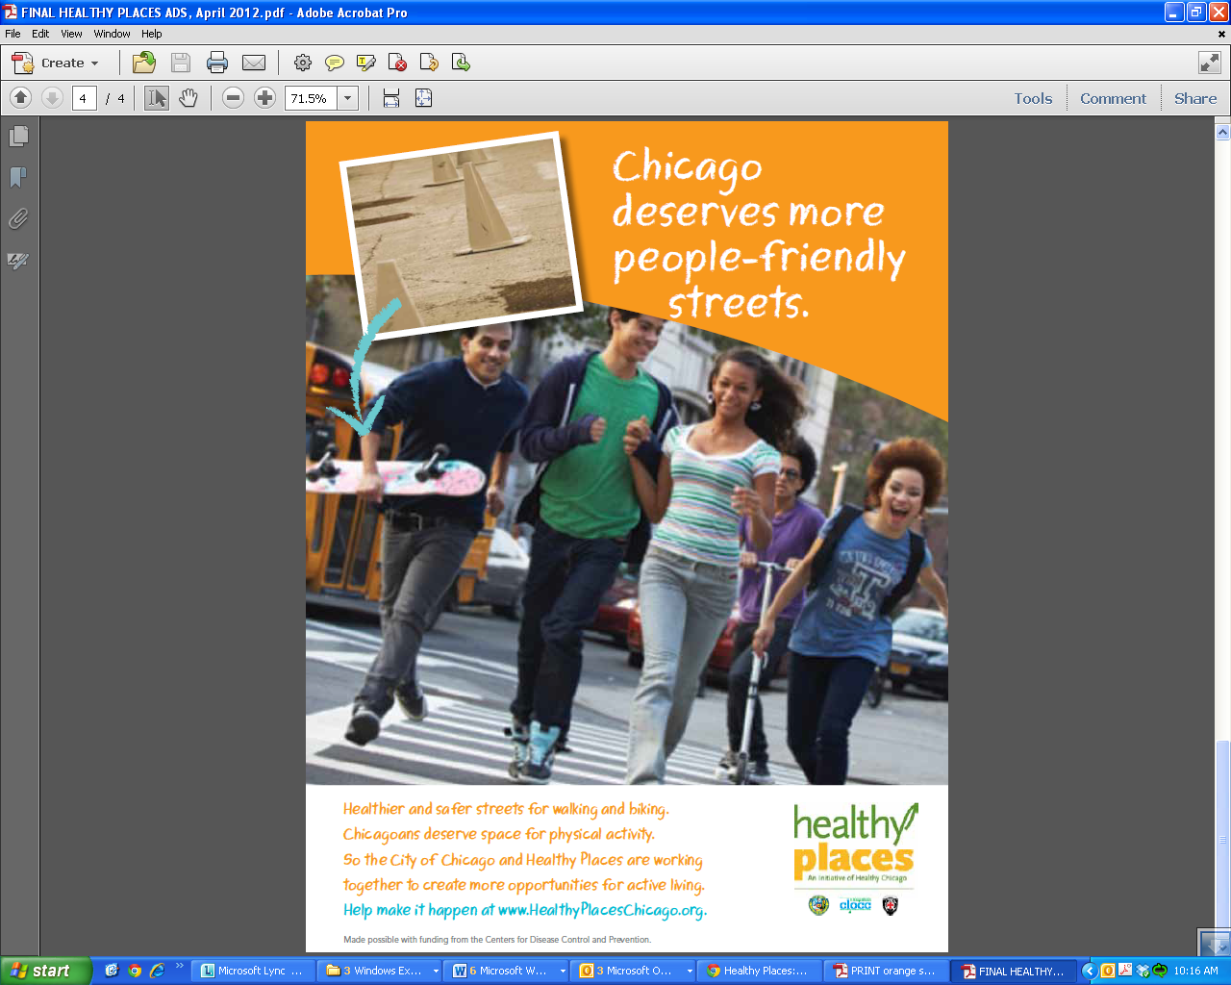Viewport: 1231px width, 985px height.
Task: Go to the previous page with up arrow
Action: pos(21,98)
